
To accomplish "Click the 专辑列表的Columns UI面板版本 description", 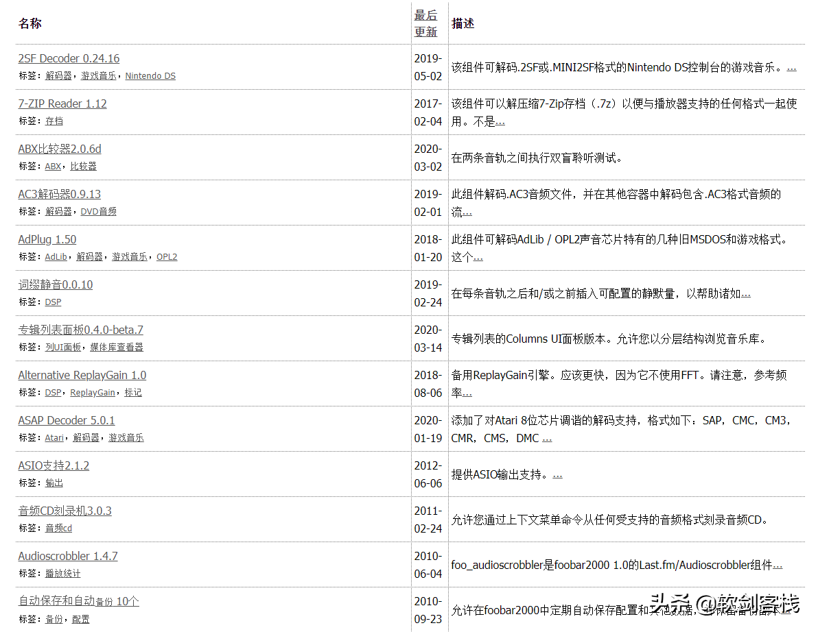I will click(x=610, y=339).
